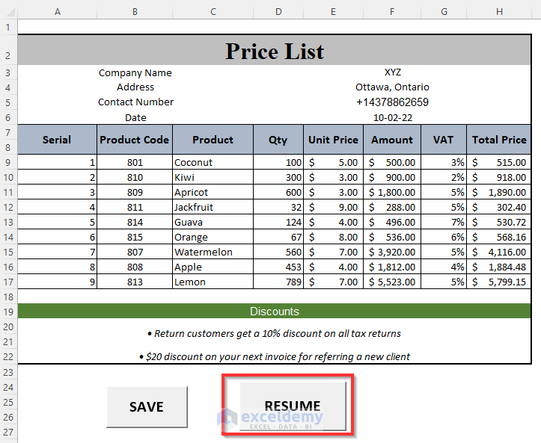This screenshot has height=443, width=541.
Task: Click the SAVE button
Action: tap(147, 407)
